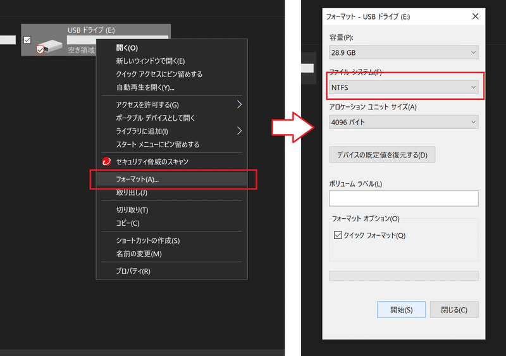
Task: Choose 新しいウィンドウで開く(E) in the context menu
Action: (x=171, y=61)
